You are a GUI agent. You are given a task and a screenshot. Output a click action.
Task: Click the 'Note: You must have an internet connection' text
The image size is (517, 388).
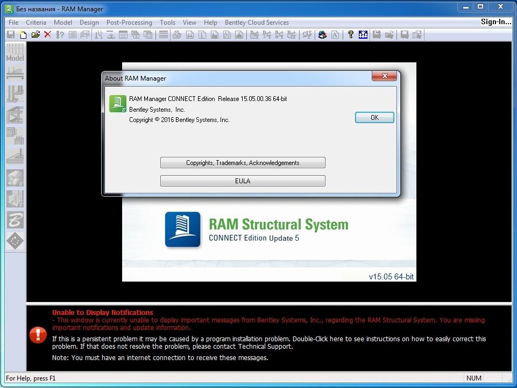pyautogui.click(x=160, y=358)
